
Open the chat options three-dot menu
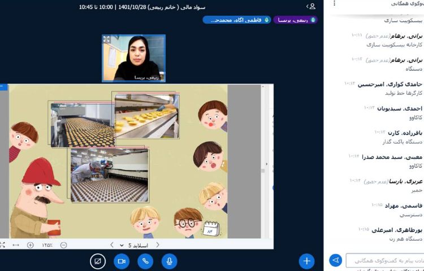pos(335,3)
